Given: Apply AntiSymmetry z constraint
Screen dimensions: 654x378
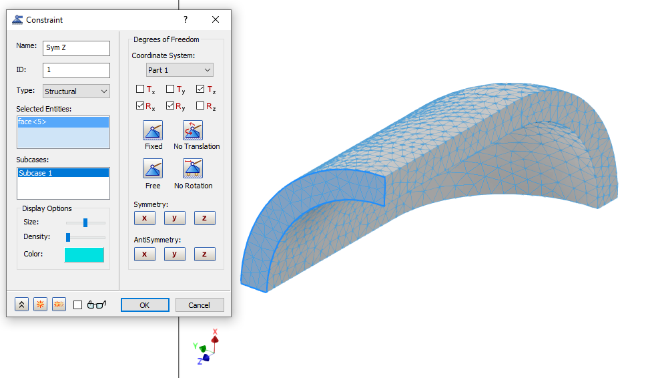Looking at the screenshot, I should tap(205, 254).
